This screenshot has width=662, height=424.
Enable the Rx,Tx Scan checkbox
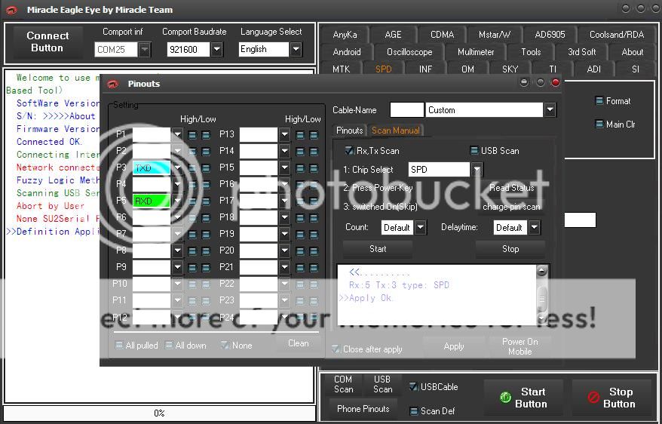[349, 150]
